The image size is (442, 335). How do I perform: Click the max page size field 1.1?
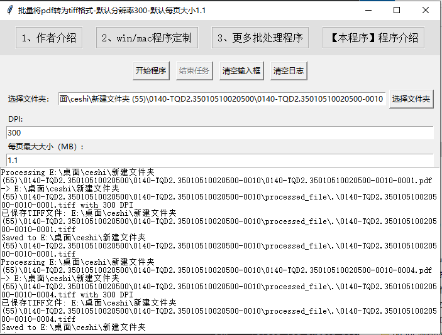click(220, 161)
